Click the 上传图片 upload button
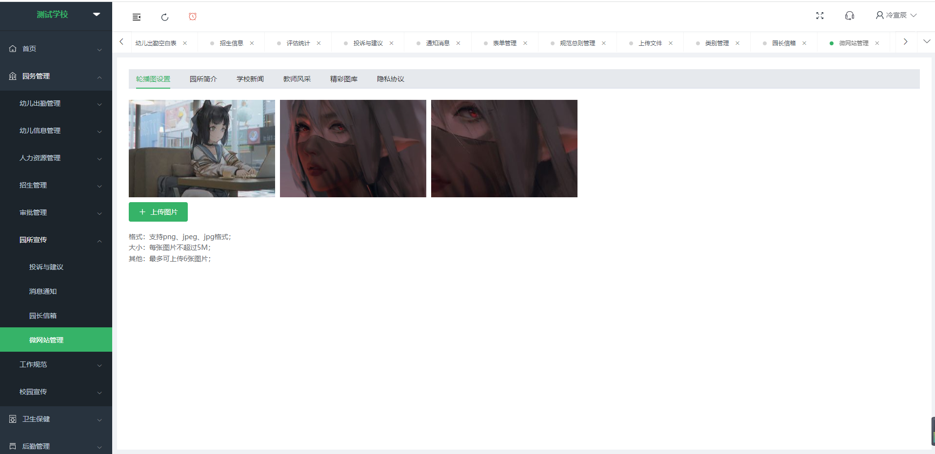Screen dimensions: 935x454 point(158,212)
